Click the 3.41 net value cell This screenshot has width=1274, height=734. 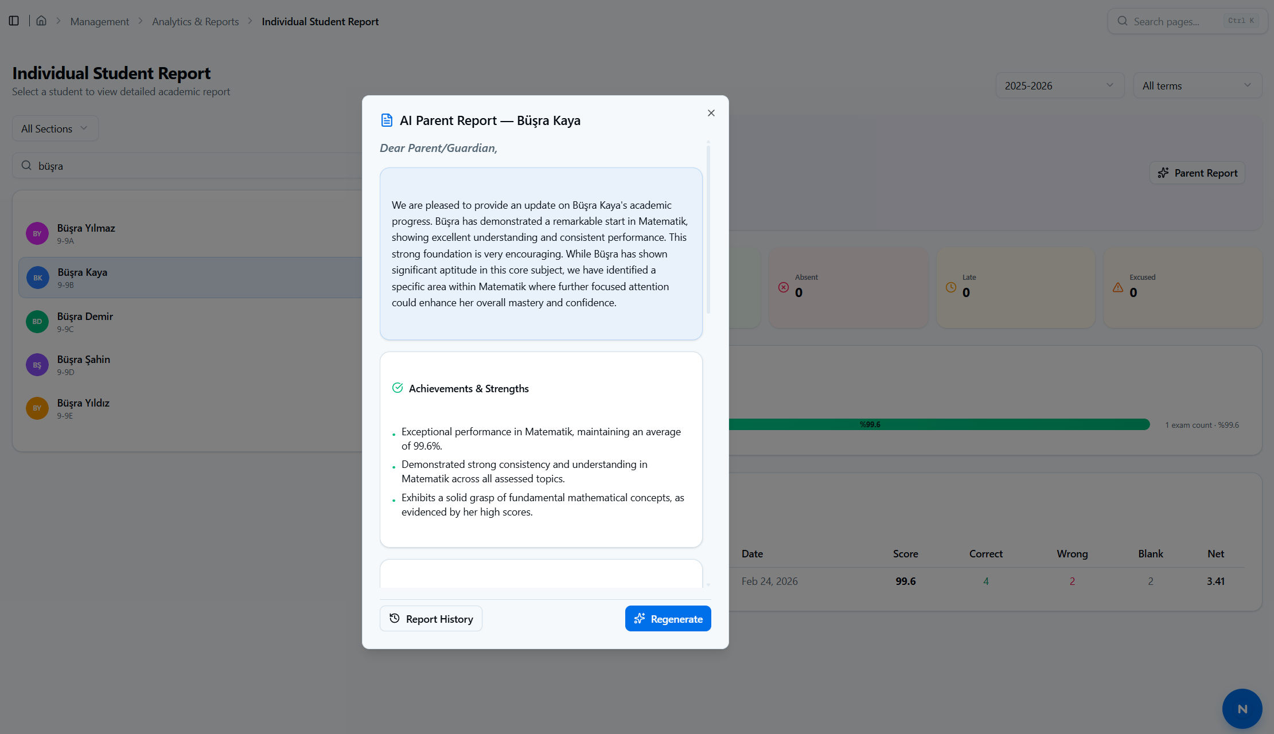[x=1215, y=581]
